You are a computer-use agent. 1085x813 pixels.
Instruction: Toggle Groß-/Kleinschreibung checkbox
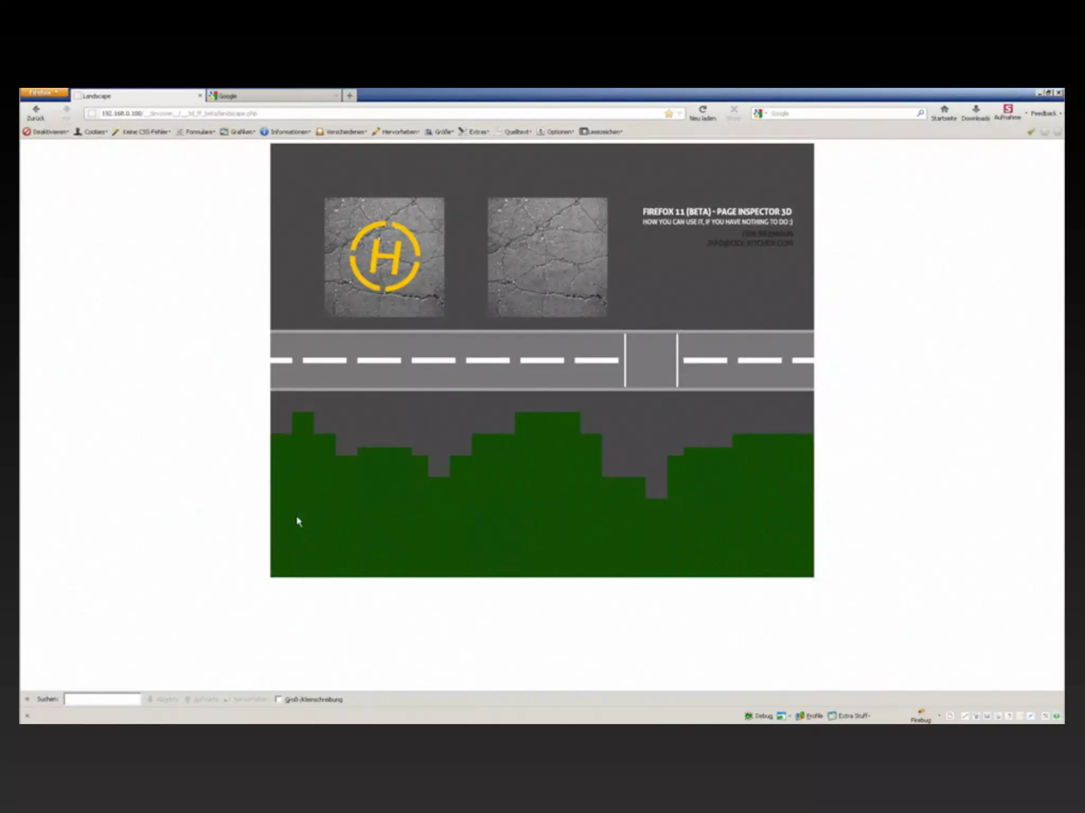tap(278, 699)
